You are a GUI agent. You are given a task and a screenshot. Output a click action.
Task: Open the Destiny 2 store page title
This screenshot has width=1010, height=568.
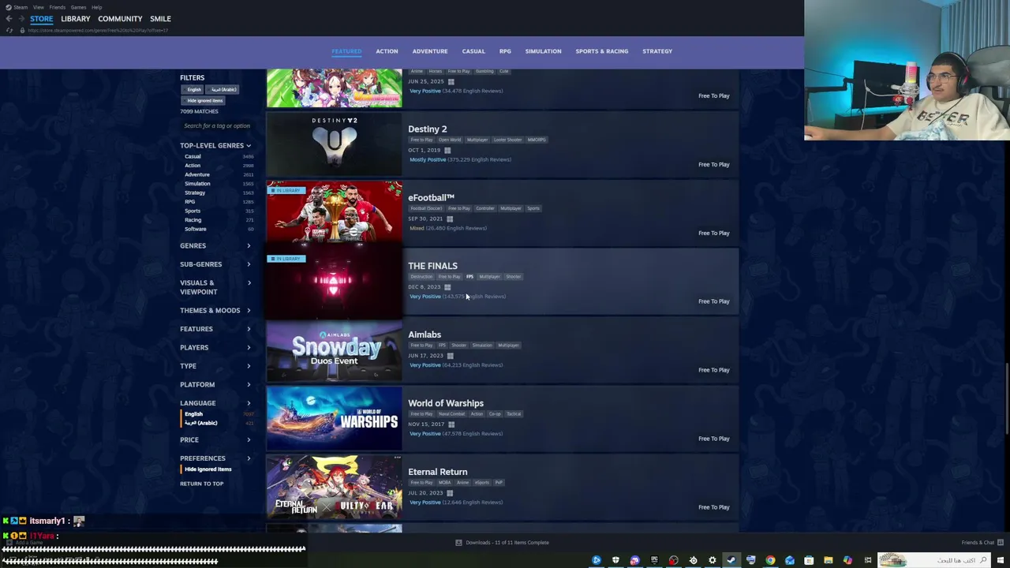click(428, 129)
